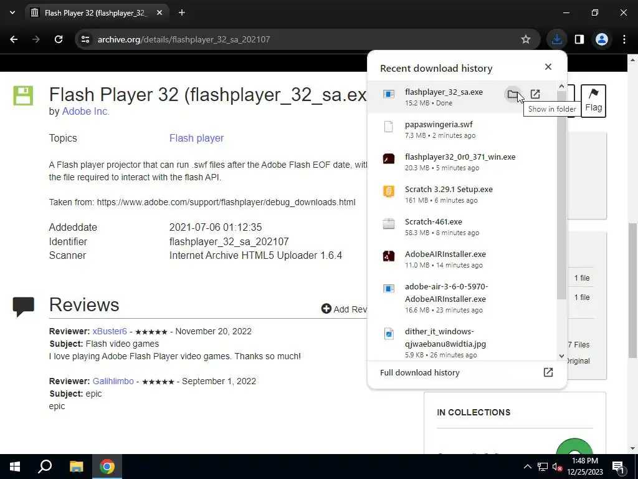Show flashplayer_32_sa.exe in folder
The width and height of the screenshot is (638, 479).
click(x=512, y=95)
